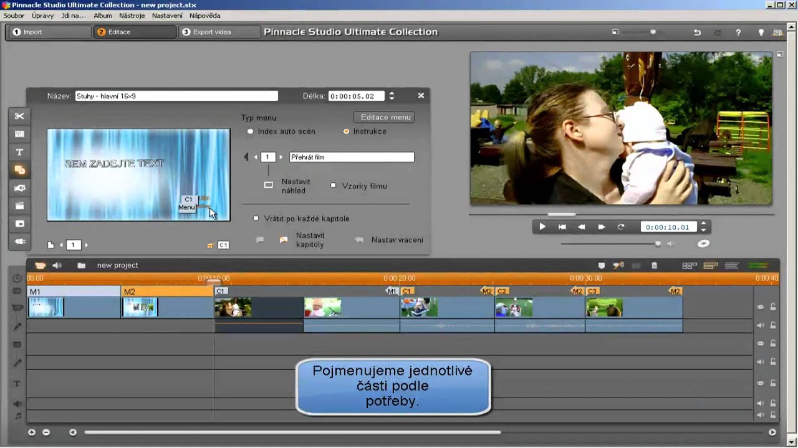Adjust the preview timecode spinner arrows
Screen dimensions: 798x448
point(703,227)
